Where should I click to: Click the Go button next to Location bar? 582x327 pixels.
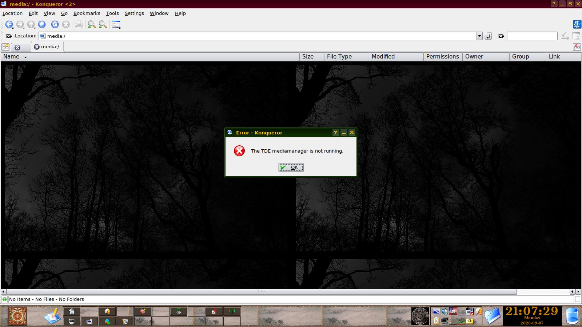[x=488, y=36]
